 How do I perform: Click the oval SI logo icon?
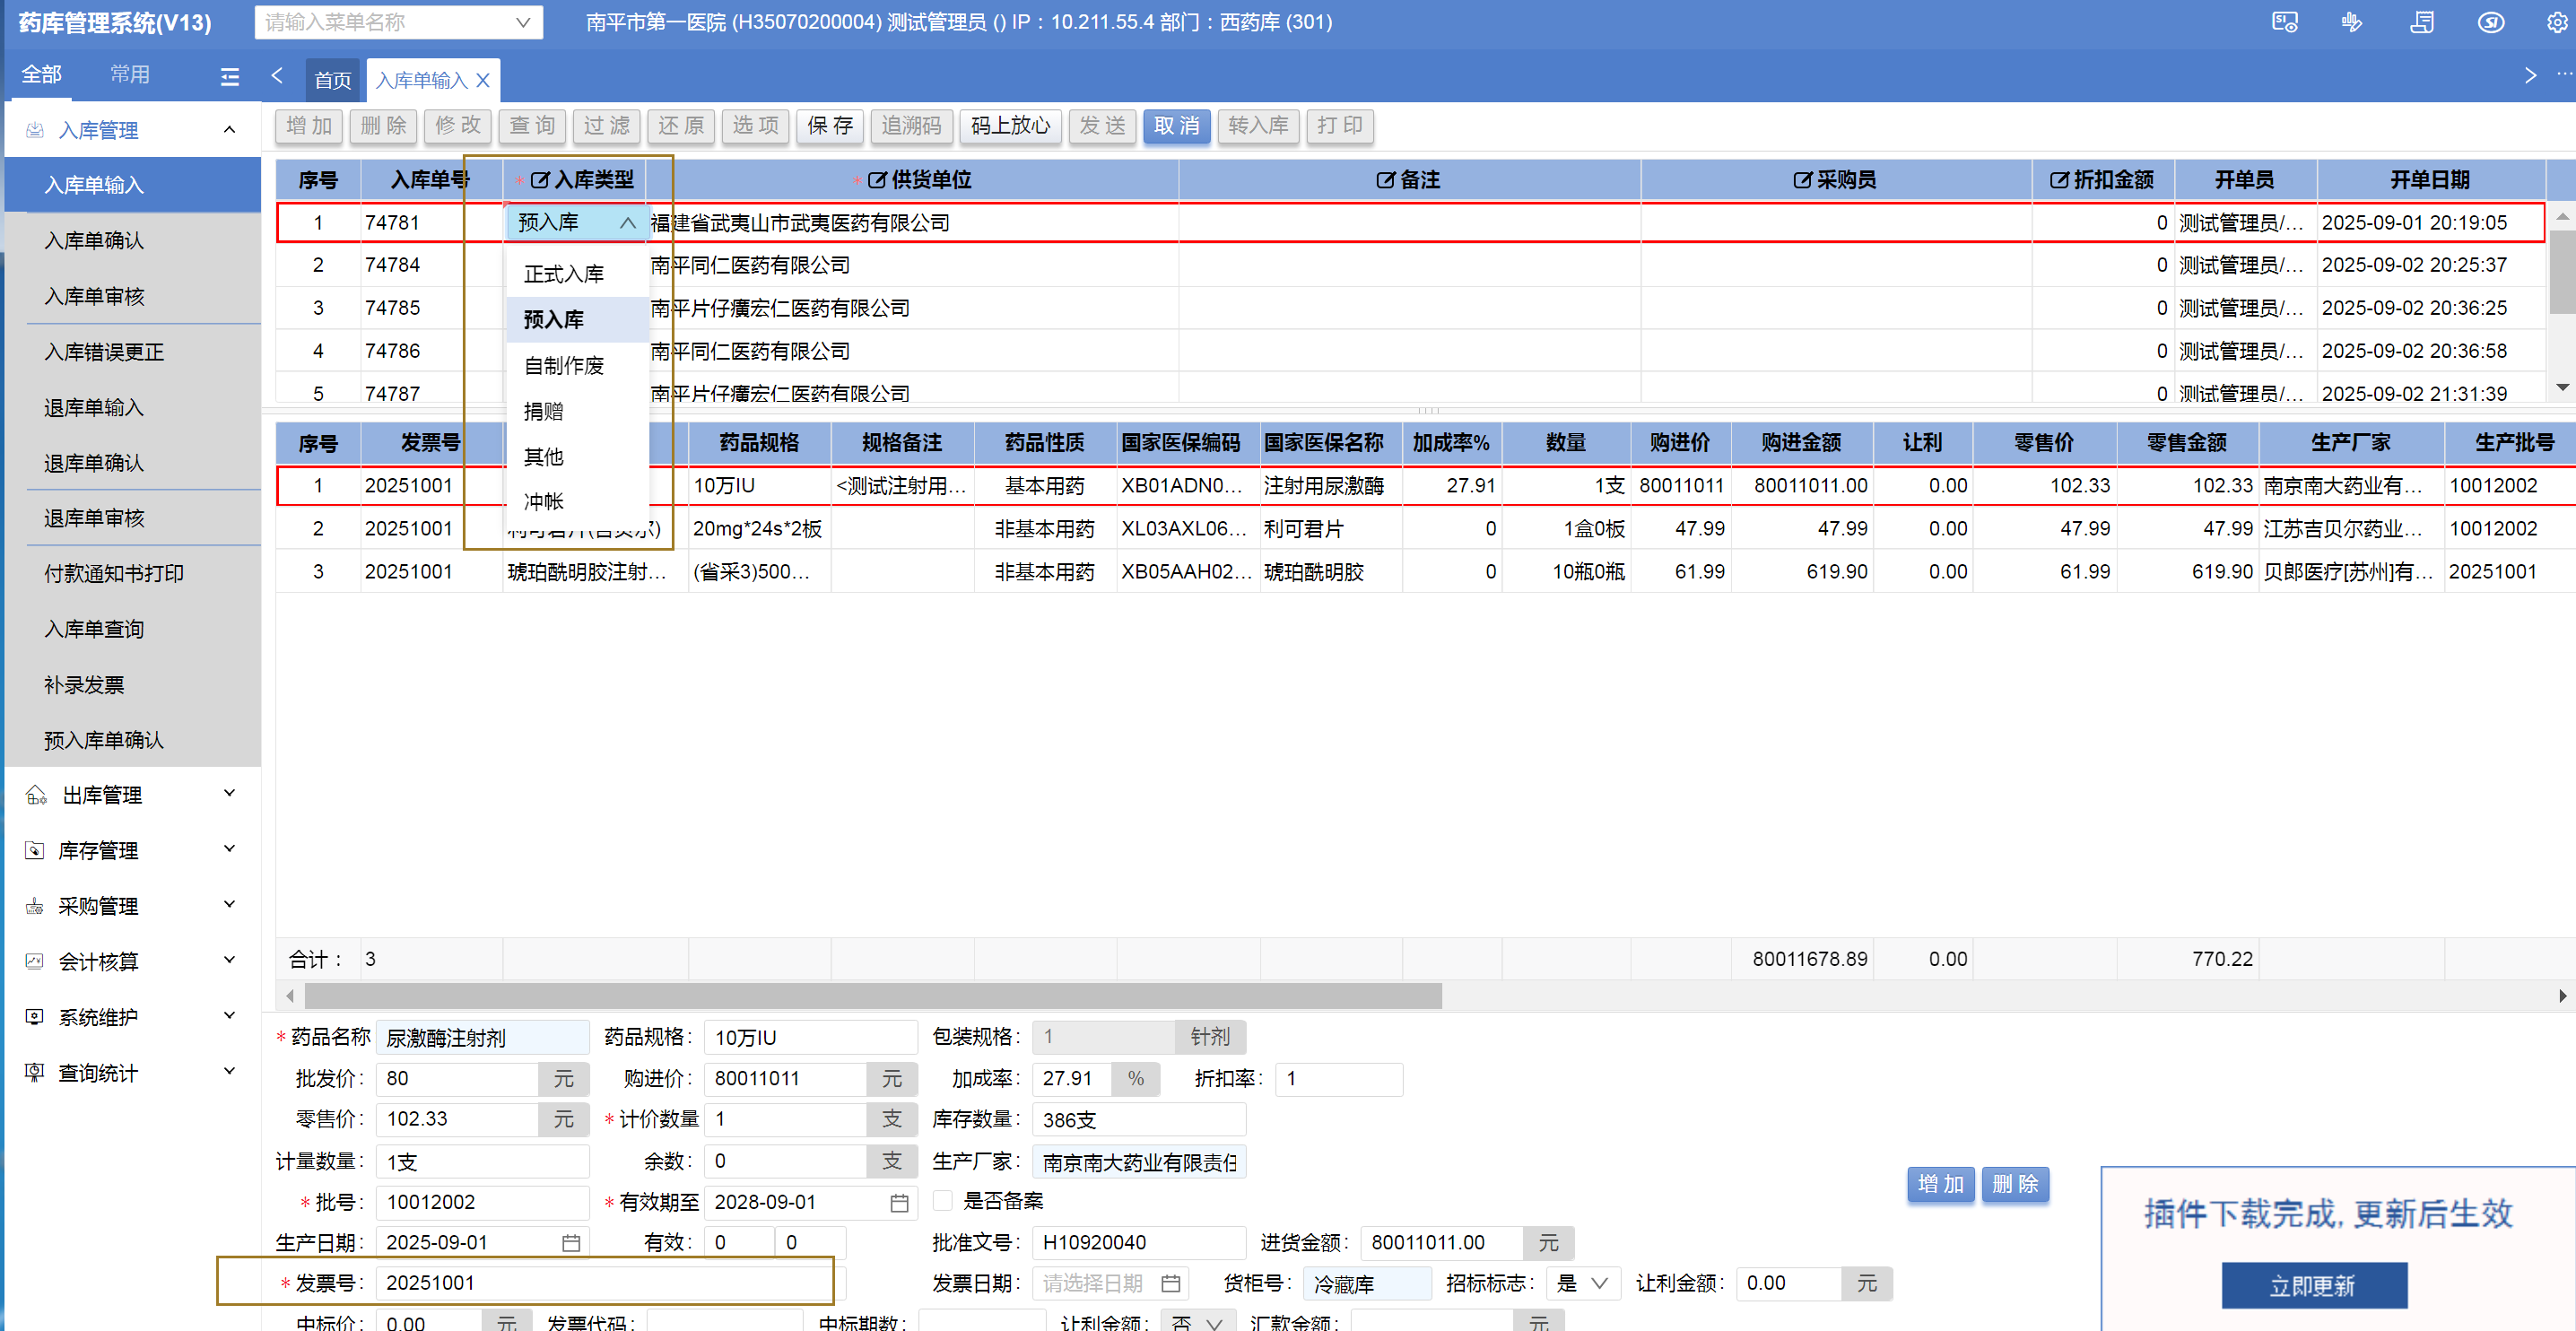click(x=2490, y=22)
